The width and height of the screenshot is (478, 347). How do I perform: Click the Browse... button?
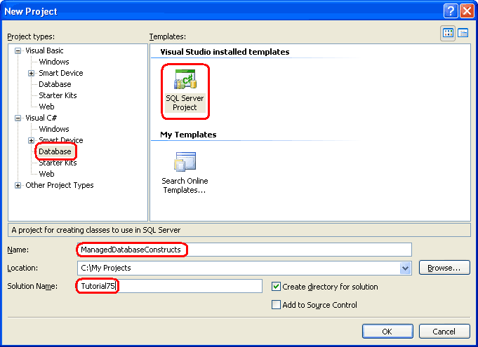pos(444,268)
